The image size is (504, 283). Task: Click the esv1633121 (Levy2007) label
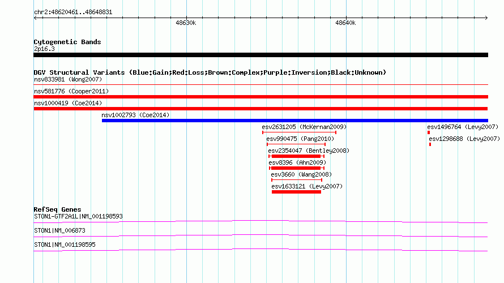coord(307,186)
